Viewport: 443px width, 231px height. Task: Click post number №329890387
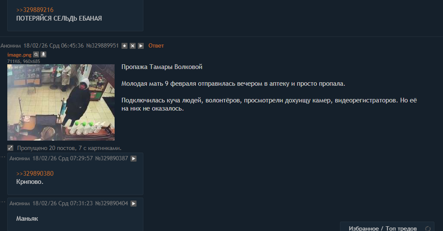pyautogui.click(x=112, y=159)
